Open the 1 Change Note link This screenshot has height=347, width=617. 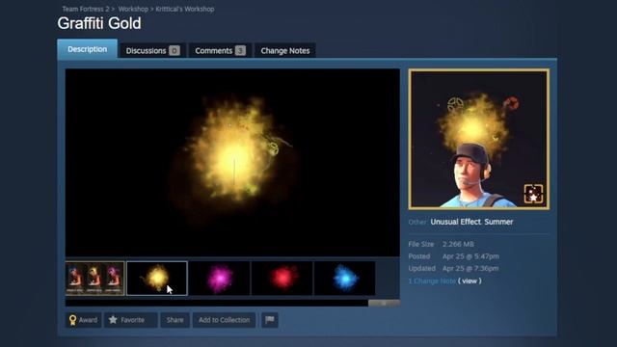[x=432, y=280]
